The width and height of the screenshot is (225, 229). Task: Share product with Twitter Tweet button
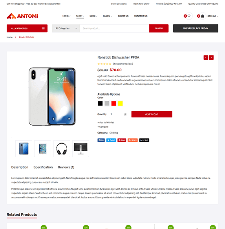coord(111,140)
